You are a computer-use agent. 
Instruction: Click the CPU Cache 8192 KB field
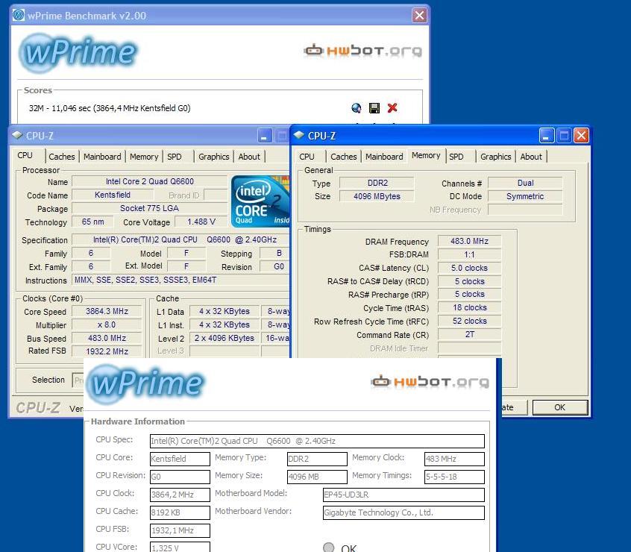pos(180,512)
